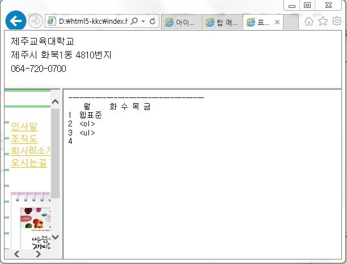This screenshot has height=264, width=347.
Task: Click the <ol> cell in row 2
Action: point(87,124)
